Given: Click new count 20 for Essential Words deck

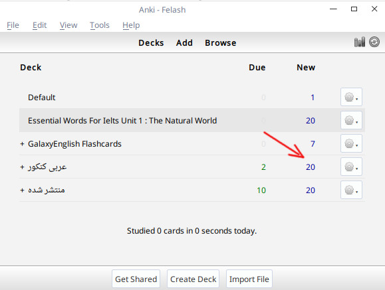Looking at the screenshot, I should (x=311, y=121).
